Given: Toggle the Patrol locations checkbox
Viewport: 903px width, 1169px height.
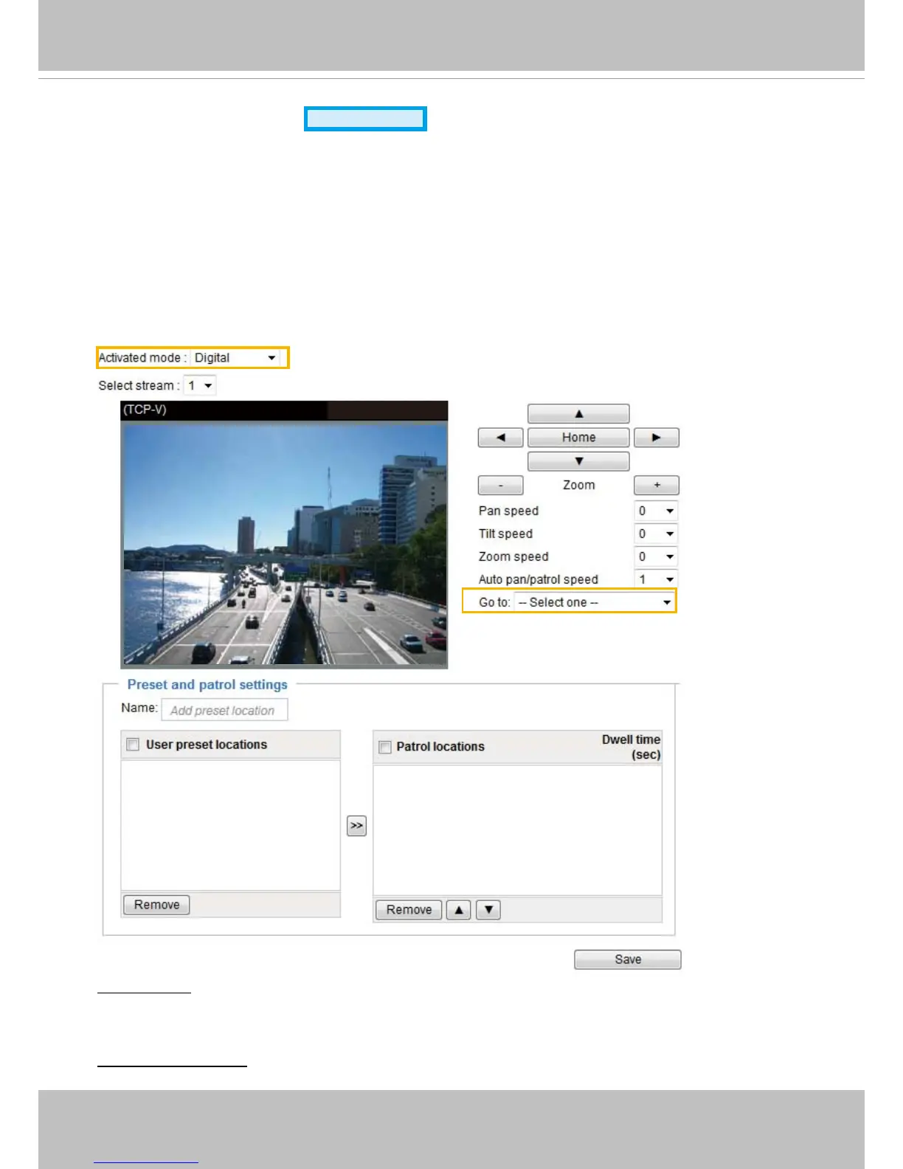Looking at the screenshot, I should 384,747.
